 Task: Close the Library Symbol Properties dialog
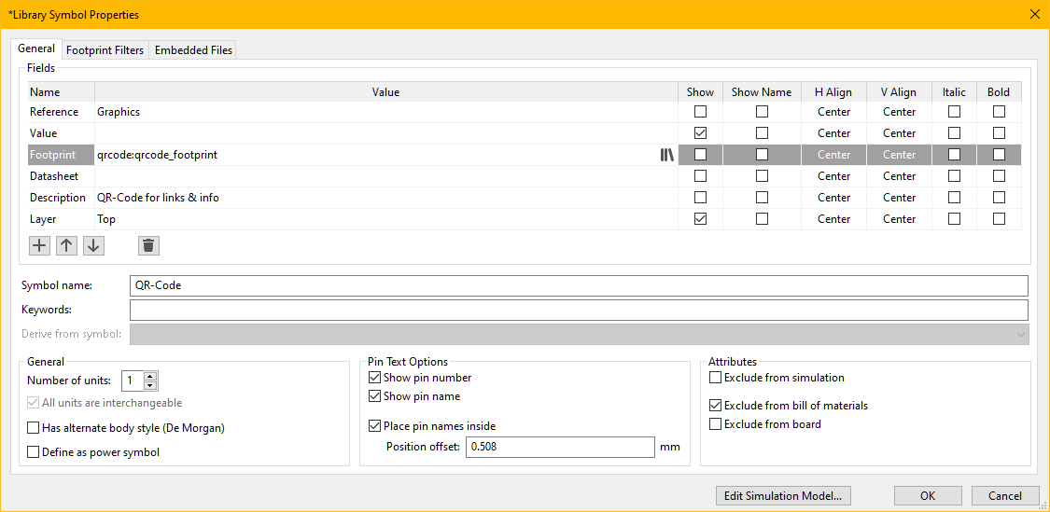pyautogui.click(x=1034, y=13)
